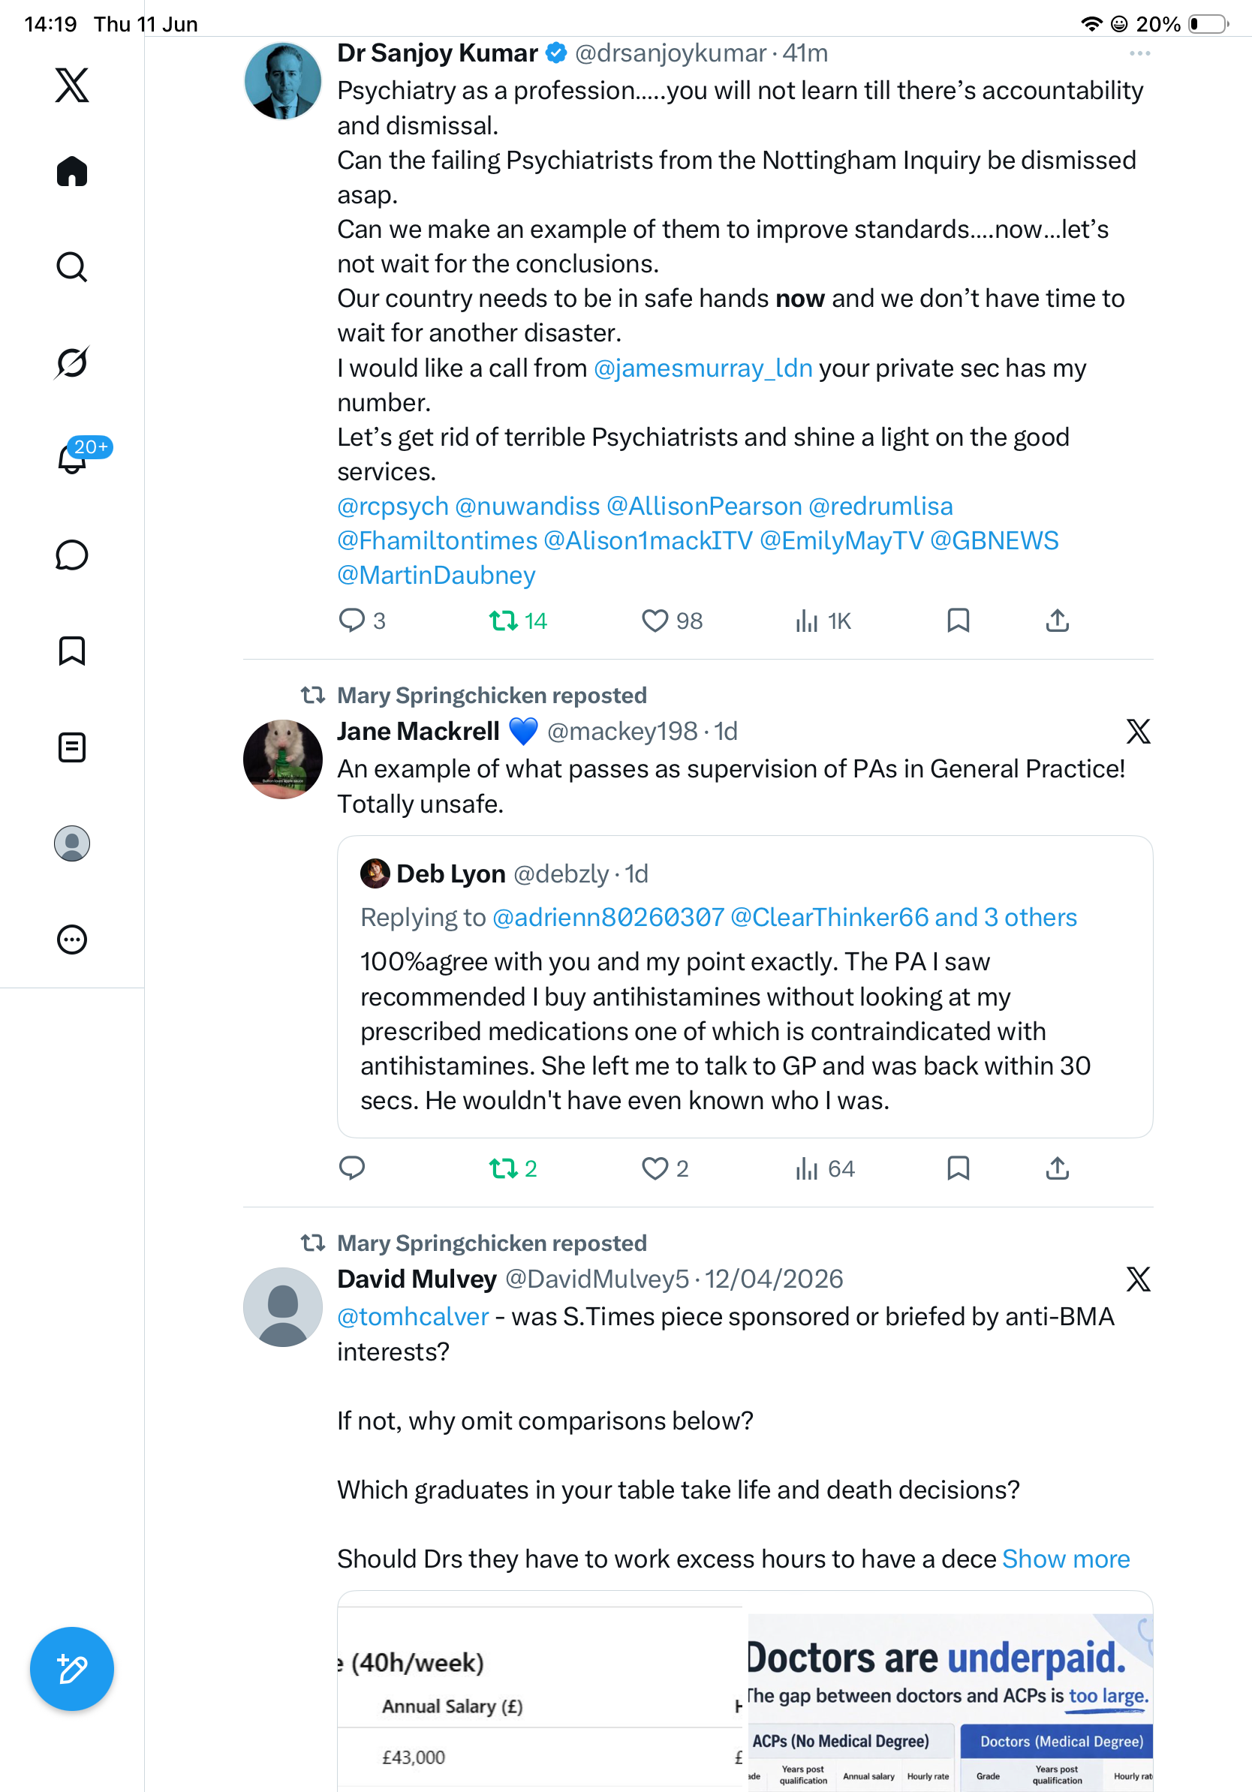The width and height of the screenshot is (1252, 1792).
Task: Open the Profile avatar in sidebar
Action: (x=72, y=843)
